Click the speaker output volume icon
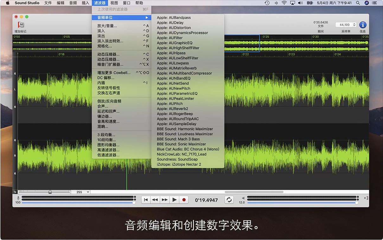Image resolution: width=383 pixels, height=240 pixels. click(243, 198)
